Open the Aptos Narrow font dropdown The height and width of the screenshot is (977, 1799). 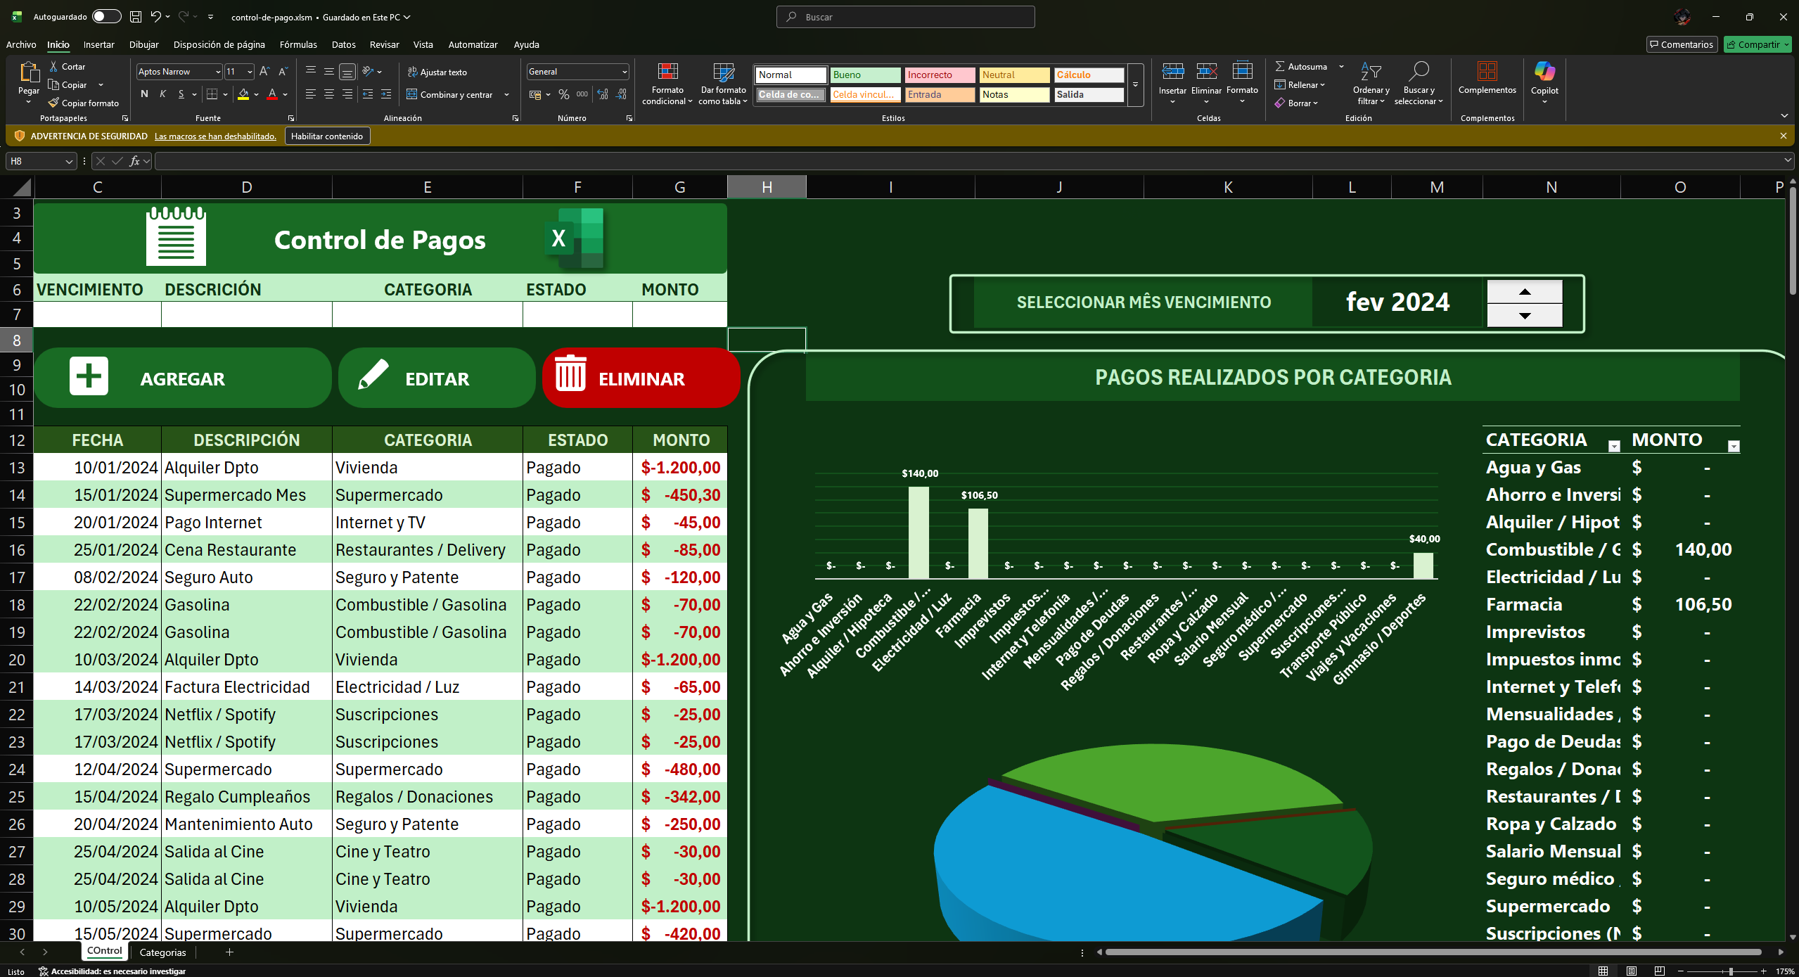coord(217,71)
